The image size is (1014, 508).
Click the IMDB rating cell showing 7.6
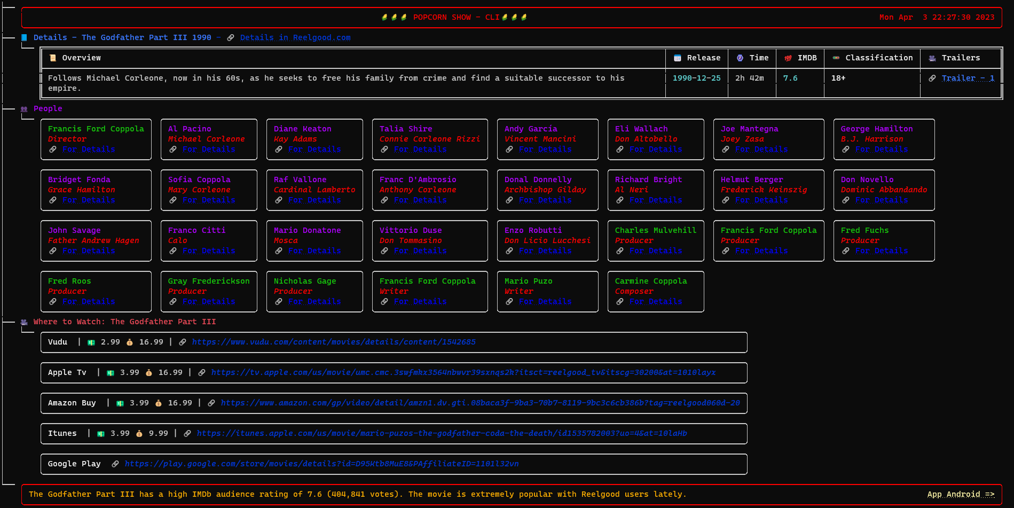pos(790,79)
